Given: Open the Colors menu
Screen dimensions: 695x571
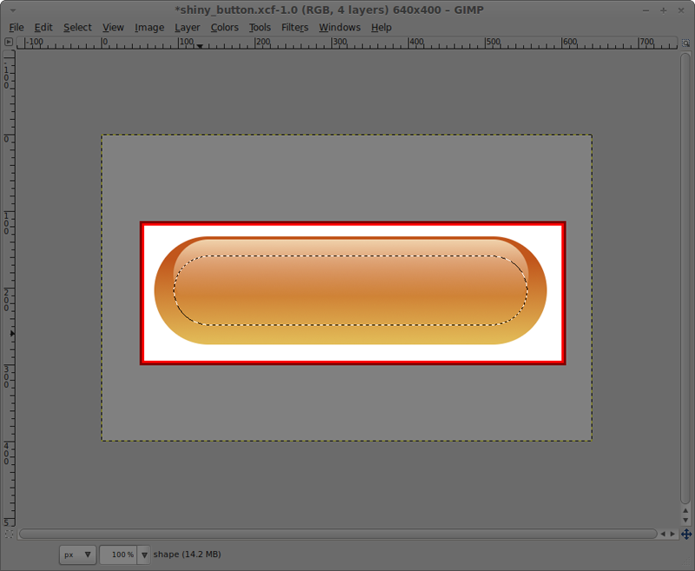Looking at the screenshot, I should [224, 27].
